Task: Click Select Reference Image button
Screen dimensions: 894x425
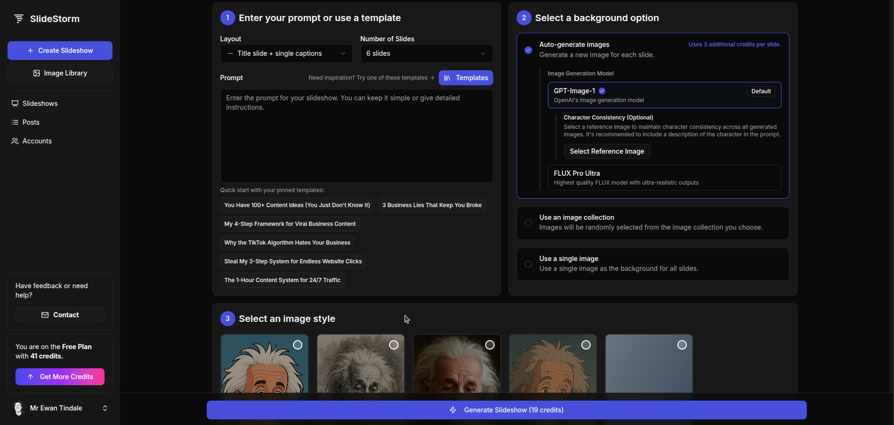Action: pyautogui.click(x=607, y=151)
